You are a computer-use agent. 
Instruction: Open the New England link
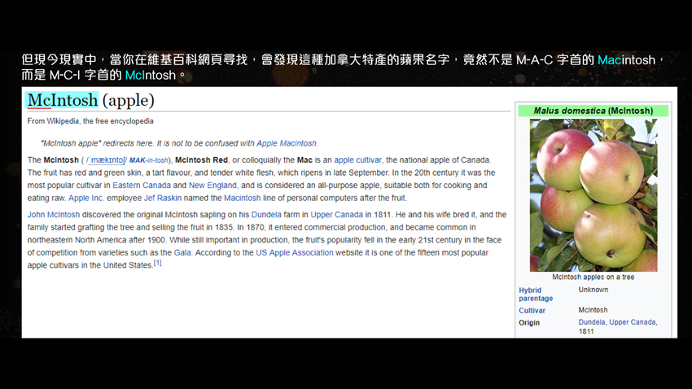click(212, 186)
